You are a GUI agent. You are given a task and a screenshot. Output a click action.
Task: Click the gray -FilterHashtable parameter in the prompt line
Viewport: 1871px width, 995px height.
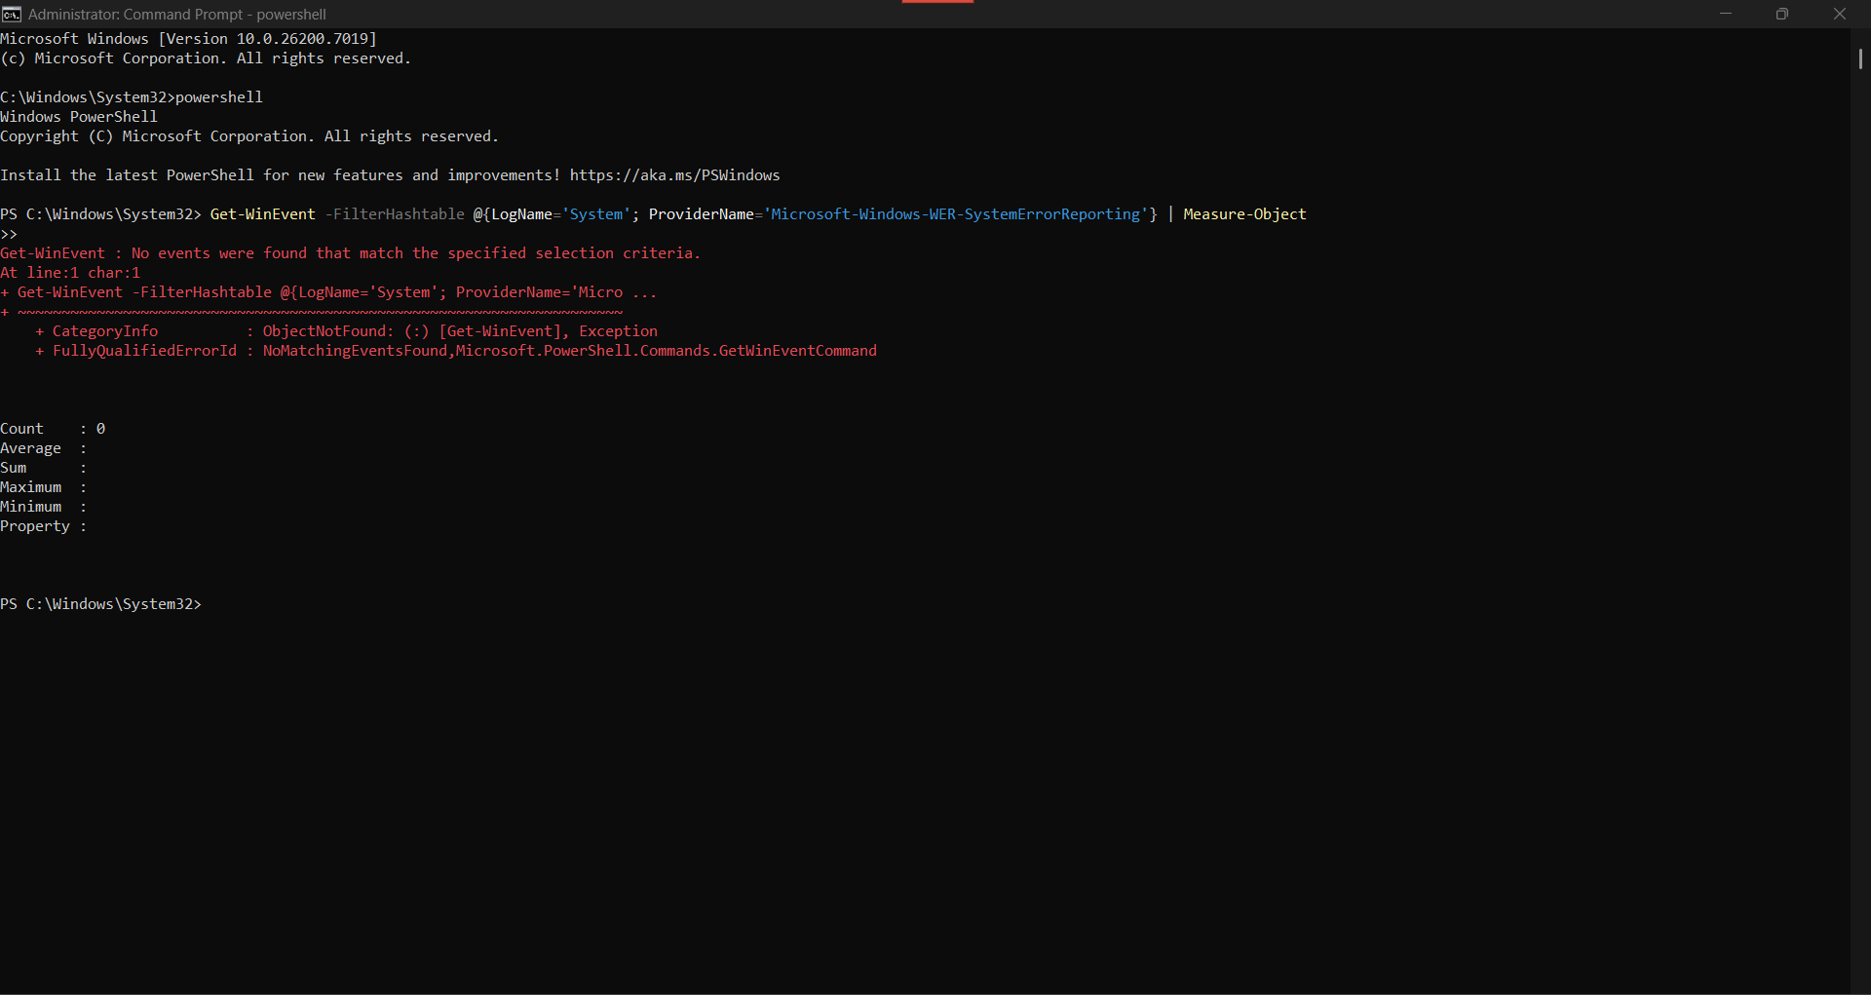395,214
